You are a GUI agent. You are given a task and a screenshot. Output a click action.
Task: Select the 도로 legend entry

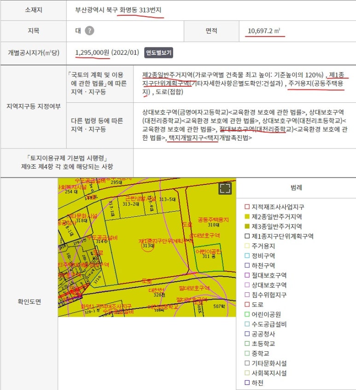click(254, 304)
